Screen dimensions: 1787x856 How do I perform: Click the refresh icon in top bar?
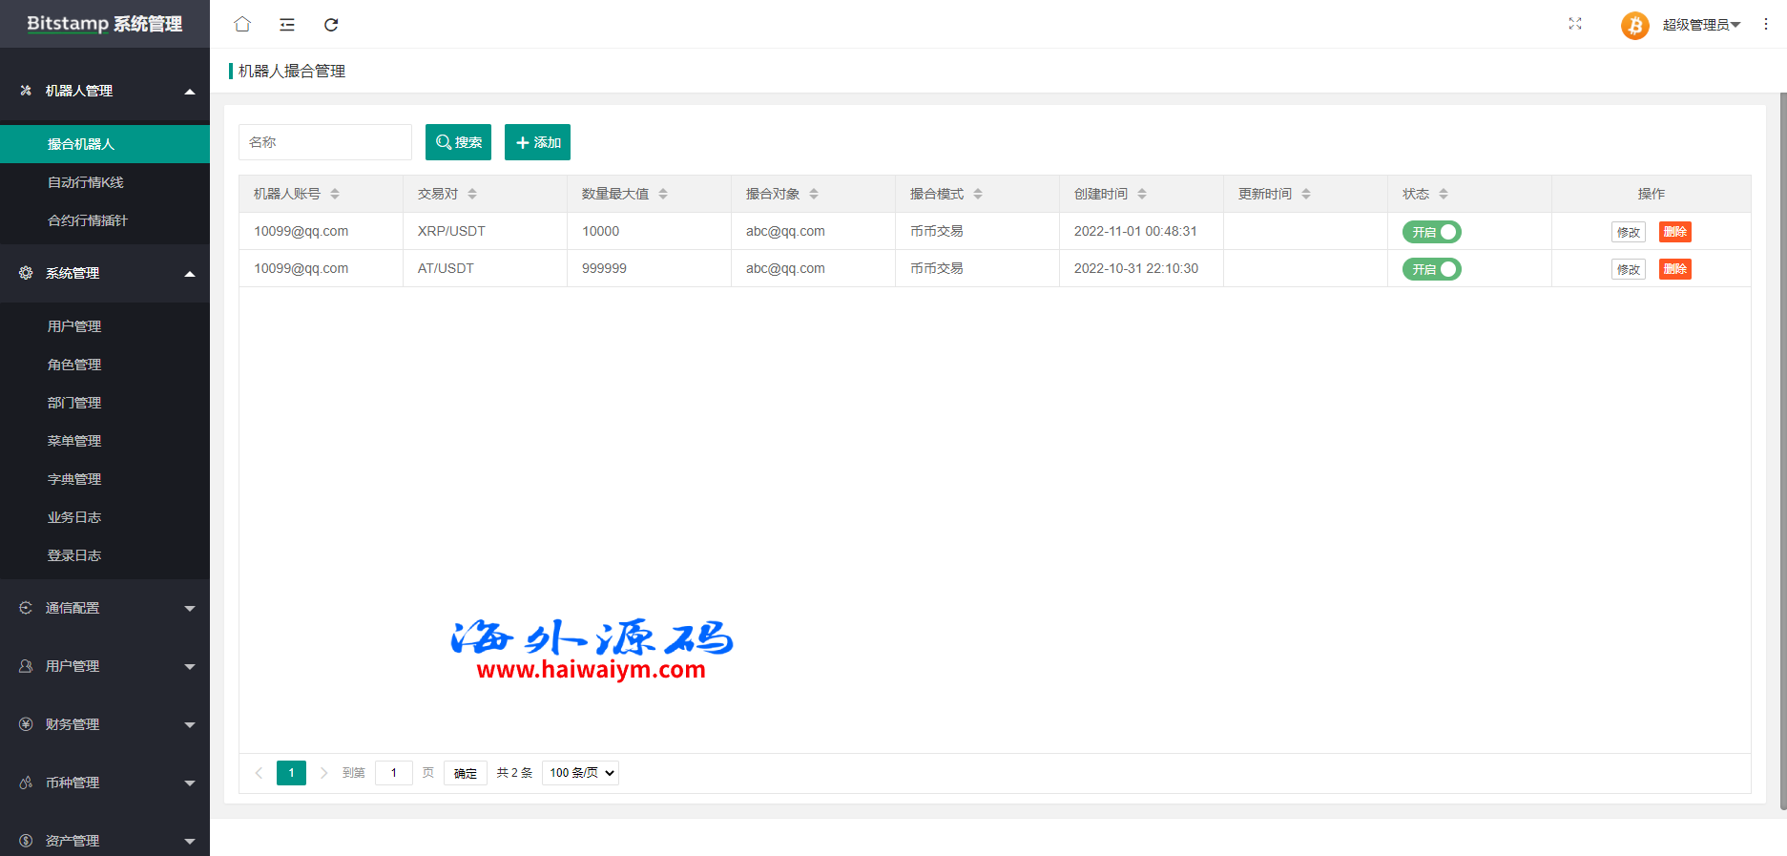tap(331, 25)
